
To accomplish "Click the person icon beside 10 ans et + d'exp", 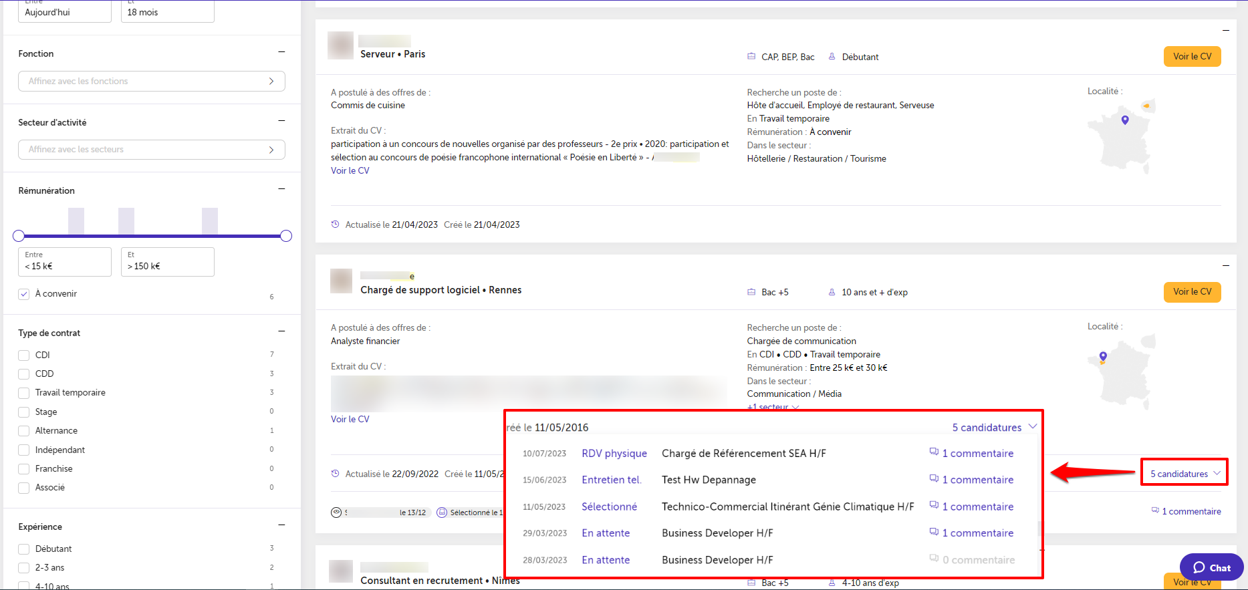I will pyautogui.click(x=832, y=292).
